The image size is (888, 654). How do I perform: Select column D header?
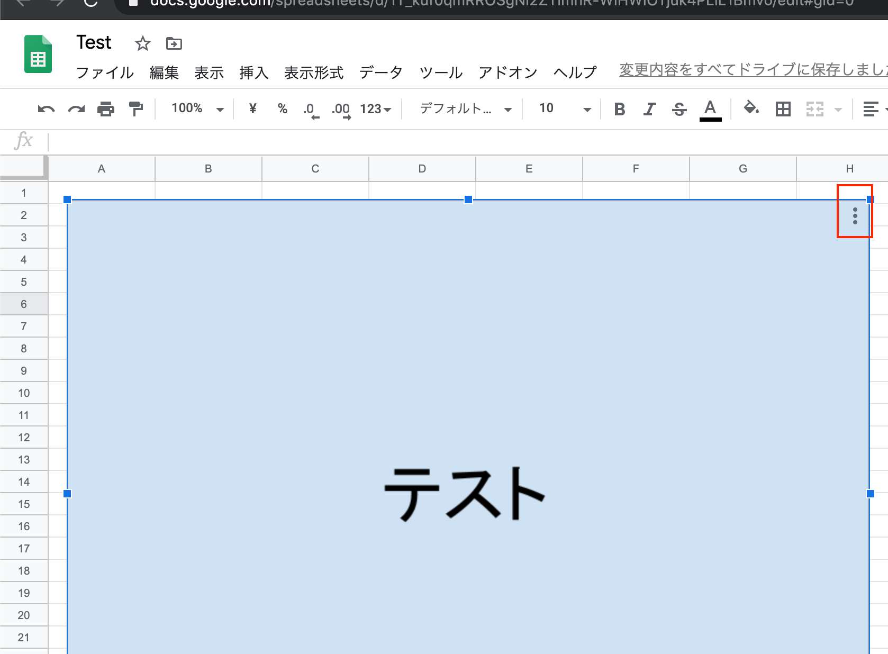click(422, 169)
